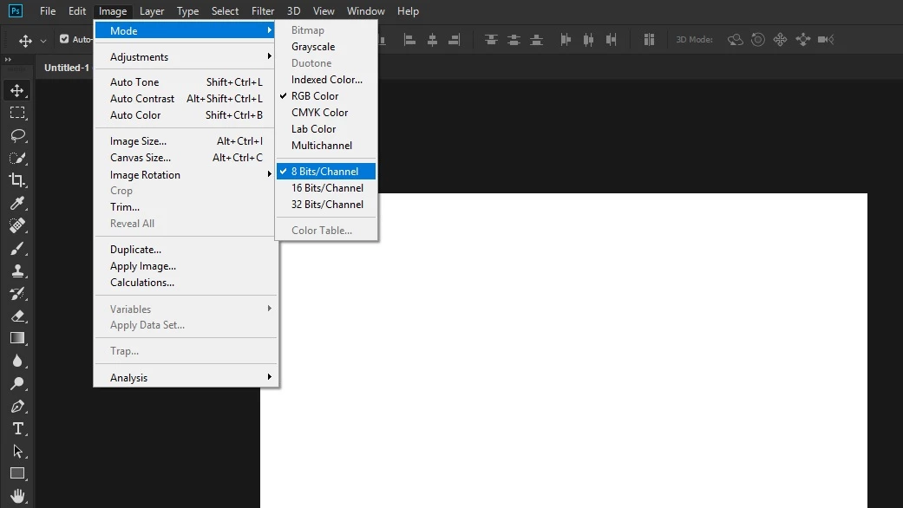The image size is (903, 508).
Task: Click the 3D Pan mode icon
Action: coord(781,40)
